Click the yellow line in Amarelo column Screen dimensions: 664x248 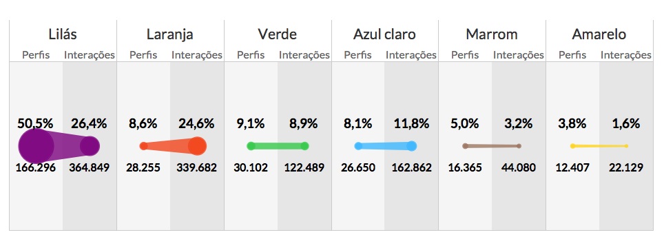click(599, 146)
